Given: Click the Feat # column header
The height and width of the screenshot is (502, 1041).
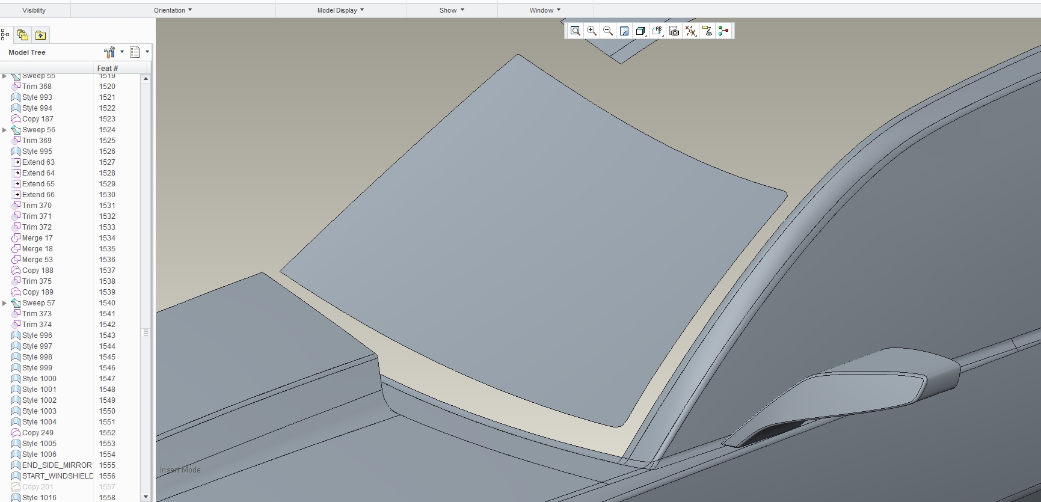Looking at the screenshot, I should tap(108, 68).
